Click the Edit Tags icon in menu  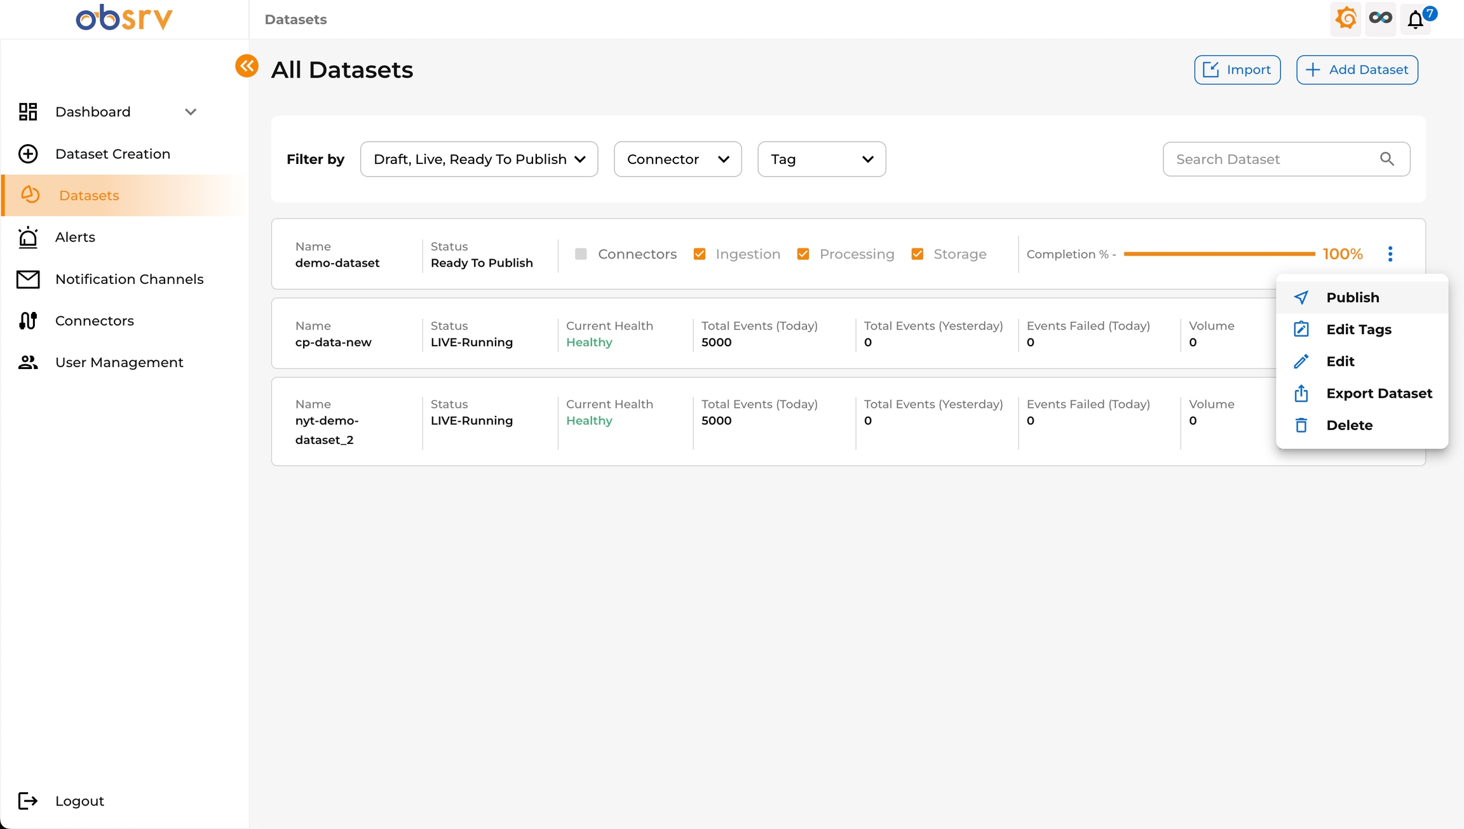[x=1301, y=329]
